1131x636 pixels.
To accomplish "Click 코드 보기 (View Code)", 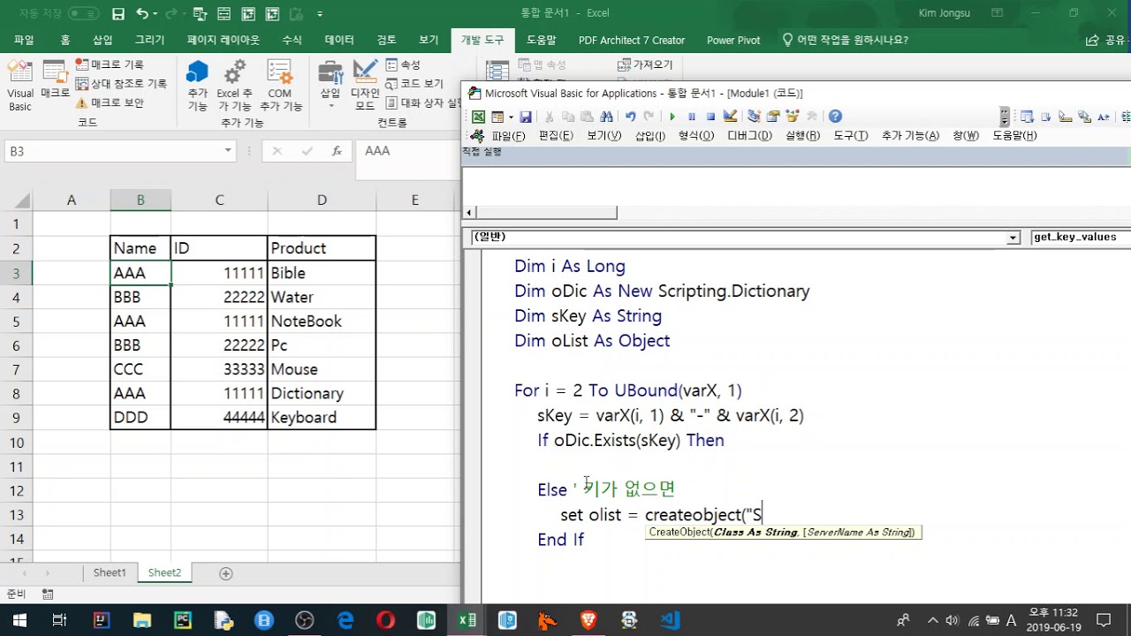I will [x=415, y=84].
